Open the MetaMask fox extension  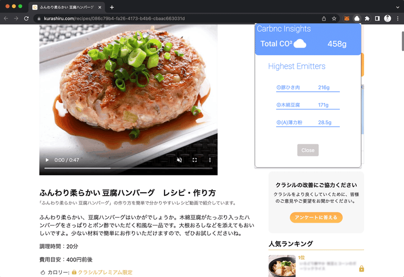click(347, 19)
